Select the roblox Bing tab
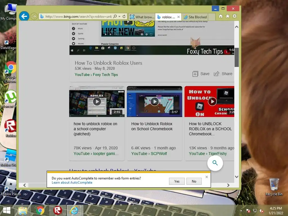Image resolution: width=288 pixels, height=216 pixels. (x=166, y=17)
